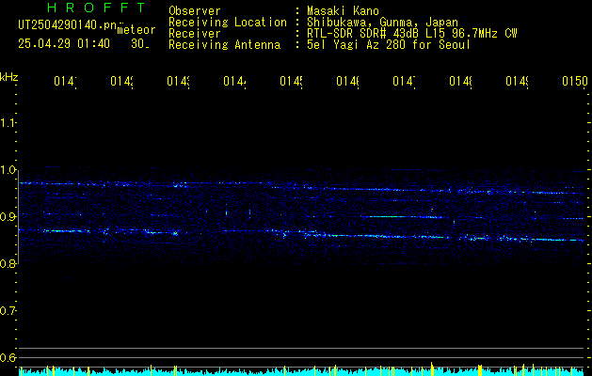
Task: Click the Receiving Location label
Action: [x=228, y=23]
